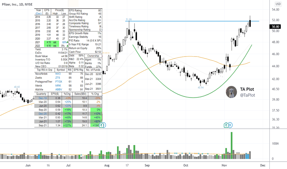
Task: Click the Sponsorship Rating row
Action: [85, 29]
